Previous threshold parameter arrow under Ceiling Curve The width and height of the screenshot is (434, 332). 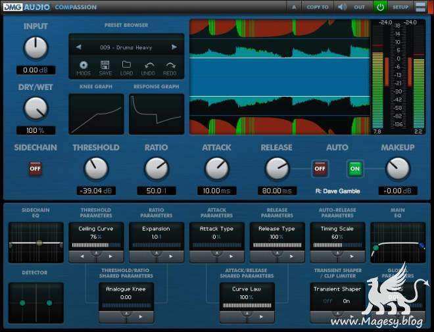(82, 256)
